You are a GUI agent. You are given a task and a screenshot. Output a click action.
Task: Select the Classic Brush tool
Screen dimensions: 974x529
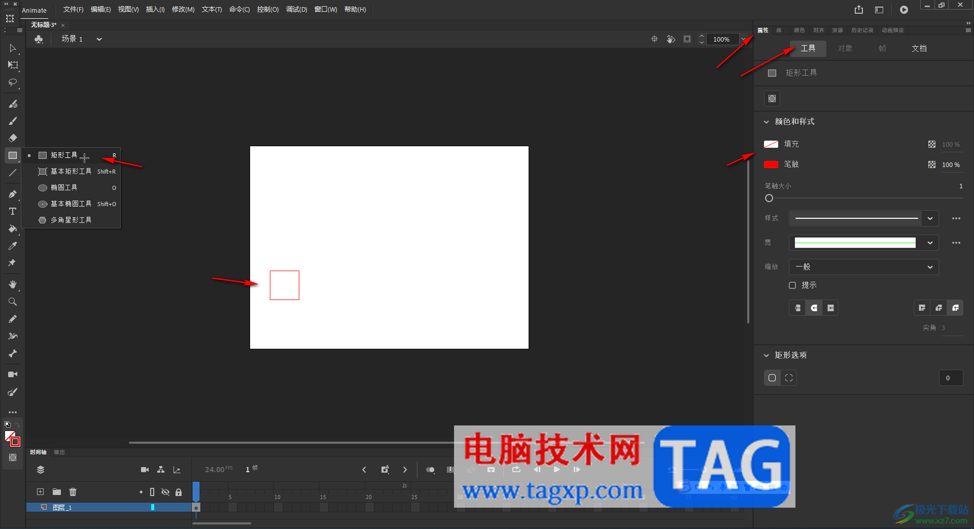click(13, 121)
